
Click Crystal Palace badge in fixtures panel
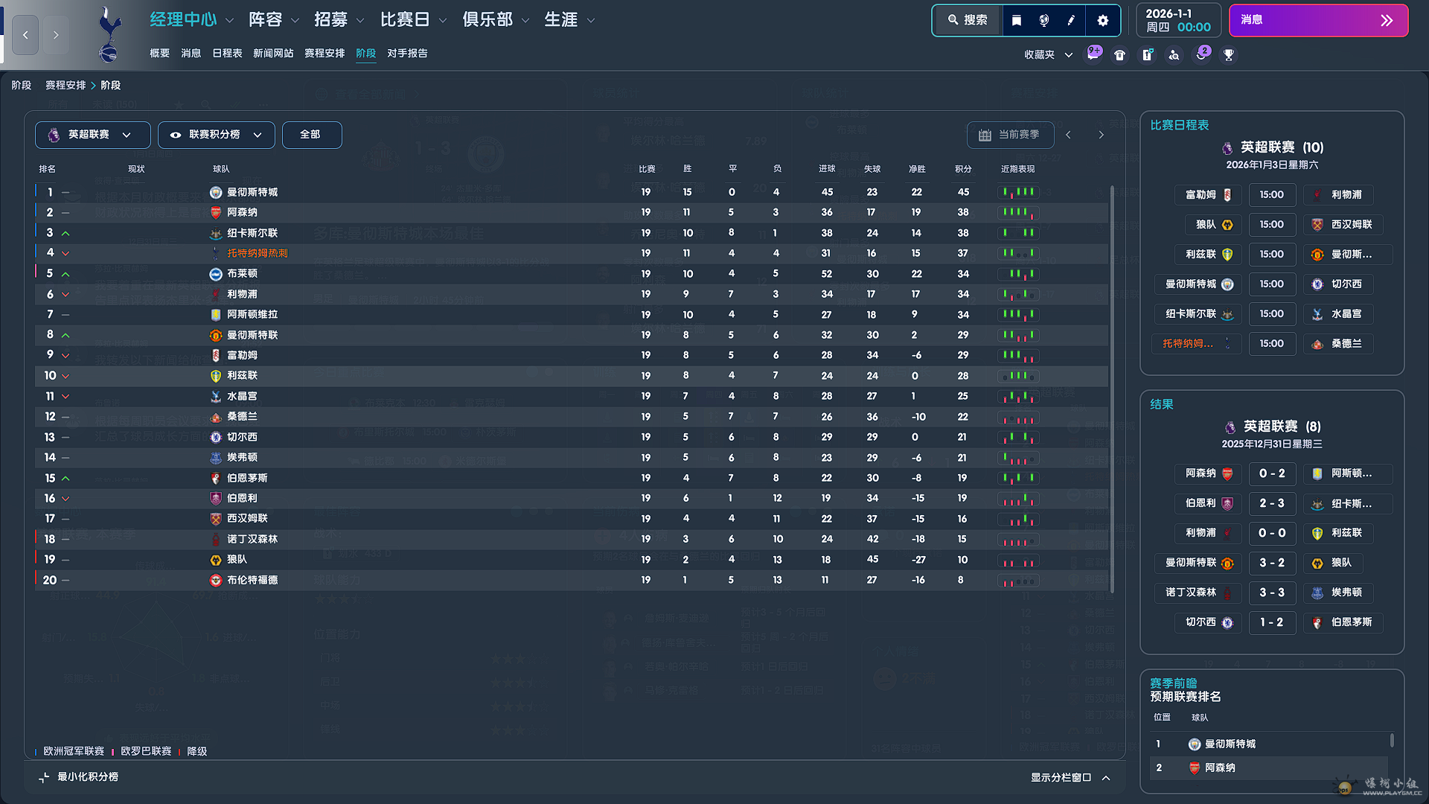(1317, 315)
